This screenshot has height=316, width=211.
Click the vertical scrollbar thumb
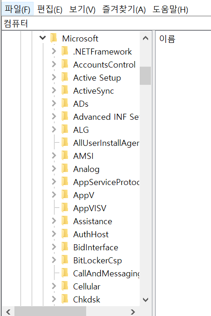(x=145, y=76)
